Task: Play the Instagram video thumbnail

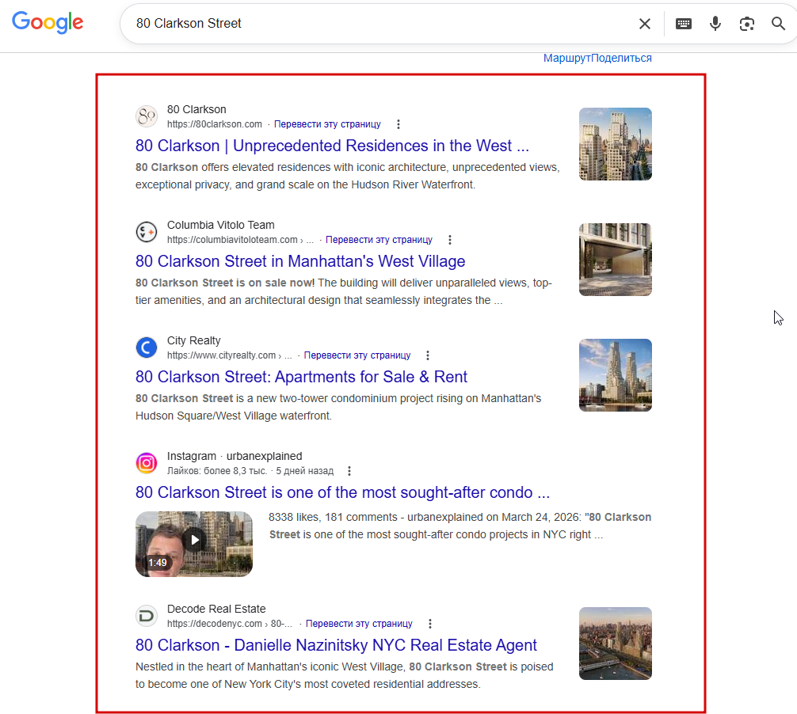Action: (193, 544)
